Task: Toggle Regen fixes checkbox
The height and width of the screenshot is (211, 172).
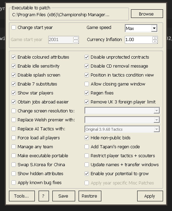Action: coord(87,93)
